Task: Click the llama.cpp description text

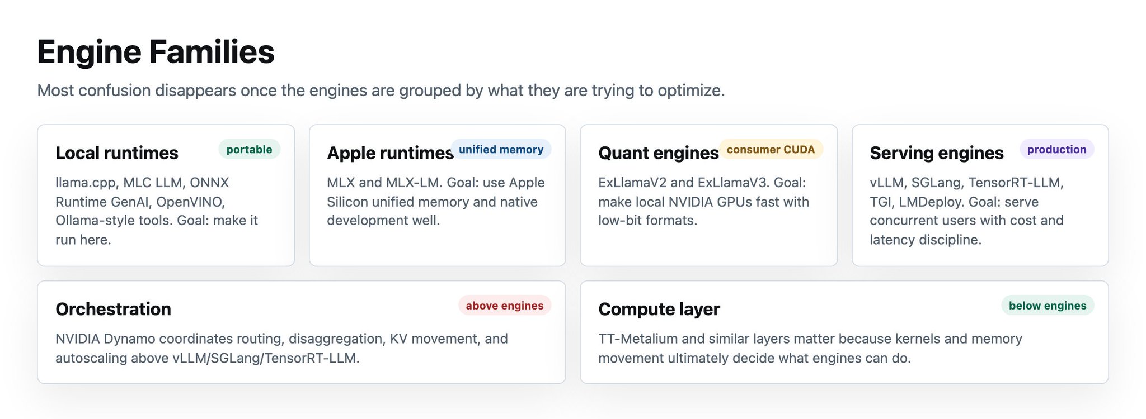Action: pos(157,211)
